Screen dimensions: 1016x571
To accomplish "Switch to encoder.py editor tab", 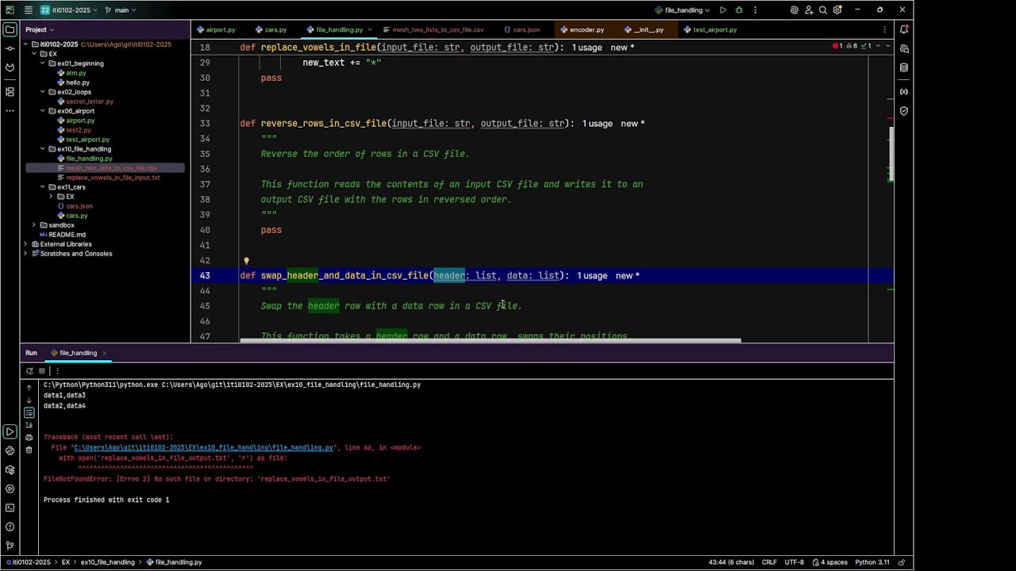I will 583,29.
